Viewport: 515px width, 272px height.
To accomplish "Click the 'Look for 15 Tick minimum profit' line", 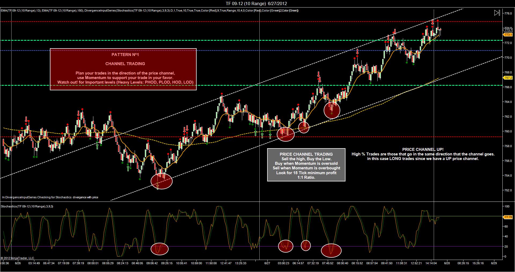I will click(306, 173).
